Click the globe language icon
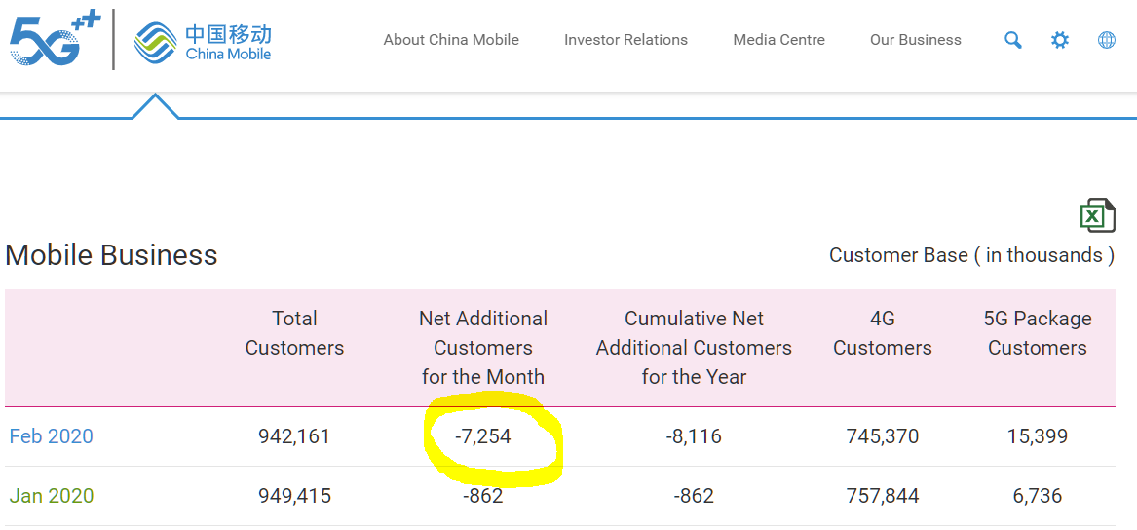Image resolution: width=1137 pixels, height=530 pixels. [1107, 40]
